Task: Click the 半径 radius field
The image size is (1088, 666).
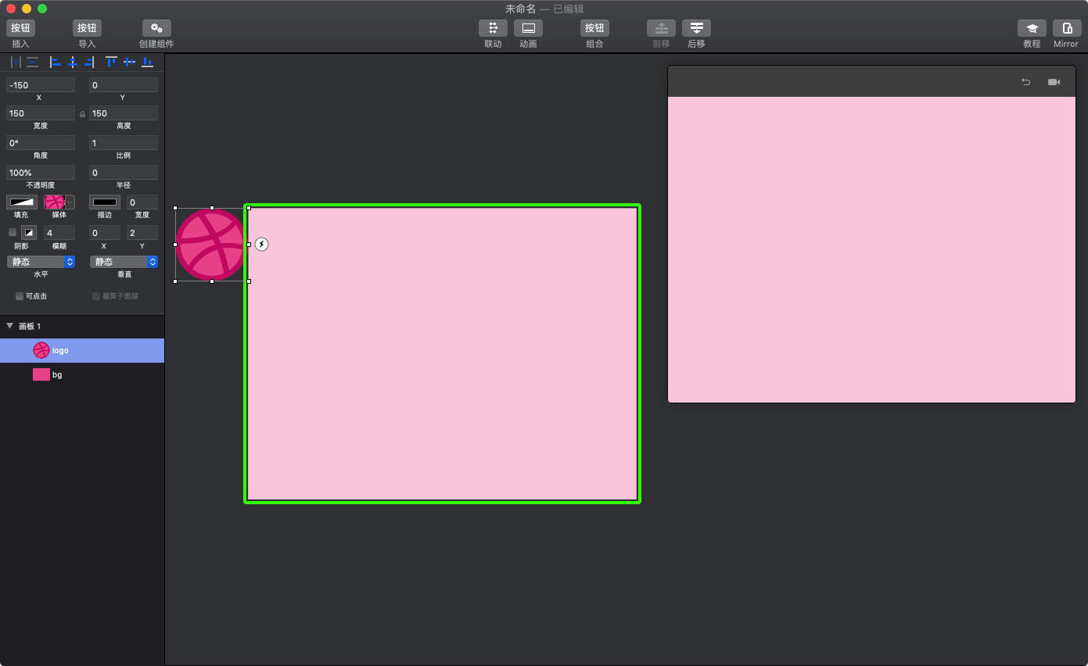Action: pyautogui.click(x=124, y=173)
